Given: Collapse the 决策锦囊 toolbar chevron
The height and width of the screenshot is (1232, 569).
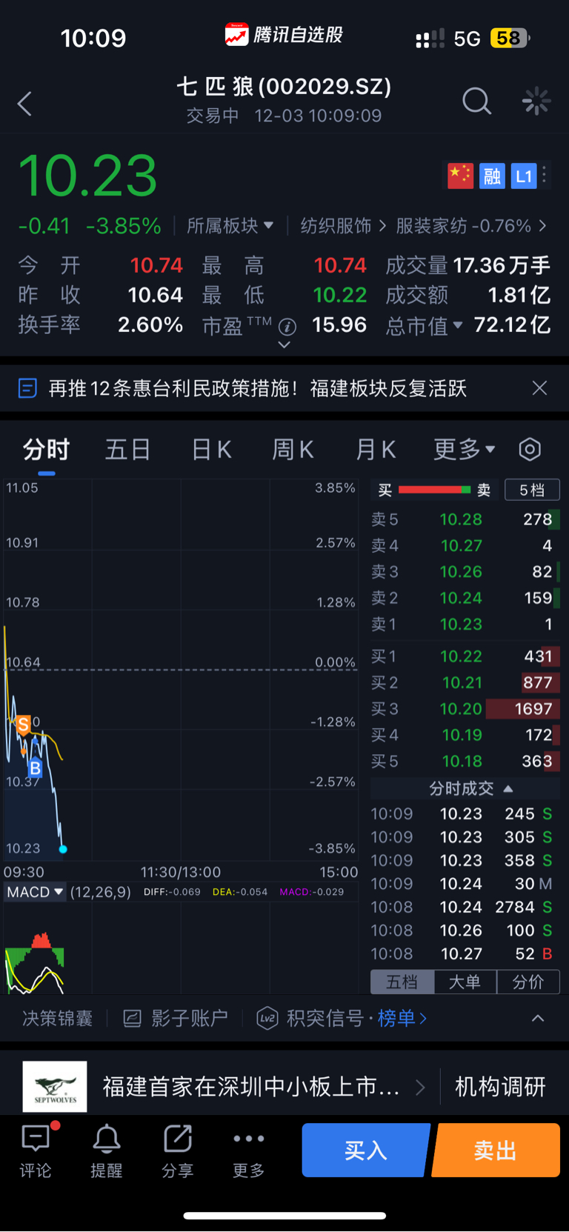Looking at the screenshot, I should click(538, 1019).
